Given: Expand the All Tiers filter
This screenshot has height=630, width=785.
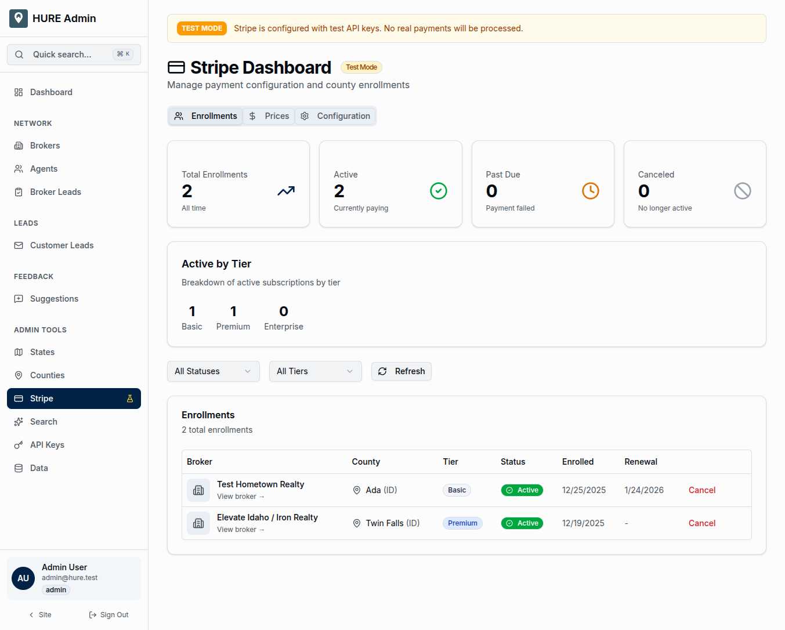Looking at the screenshot, I should coord(315,371).
